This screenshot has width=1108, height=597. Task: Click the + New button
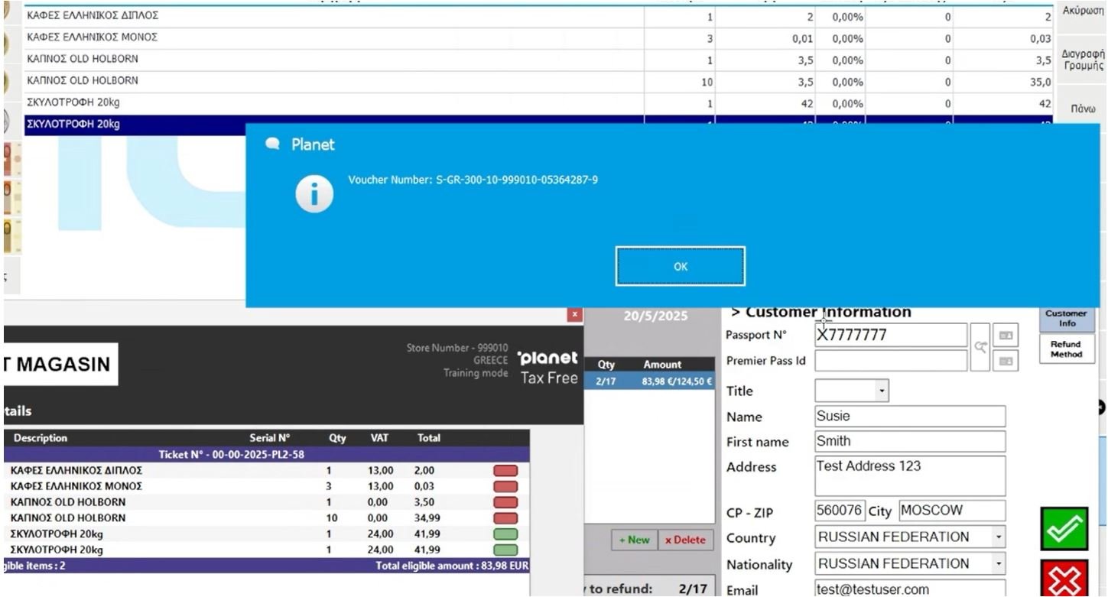coord(634,540)
